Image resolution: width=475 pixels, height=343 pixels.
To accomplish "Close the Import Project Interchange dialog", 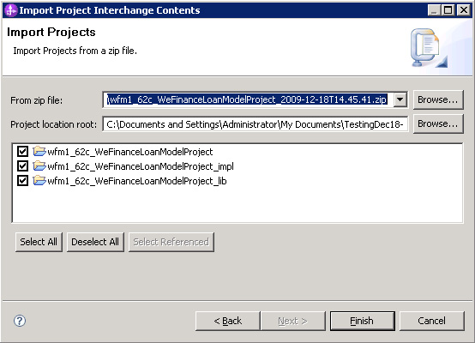I will coord(464,10).
